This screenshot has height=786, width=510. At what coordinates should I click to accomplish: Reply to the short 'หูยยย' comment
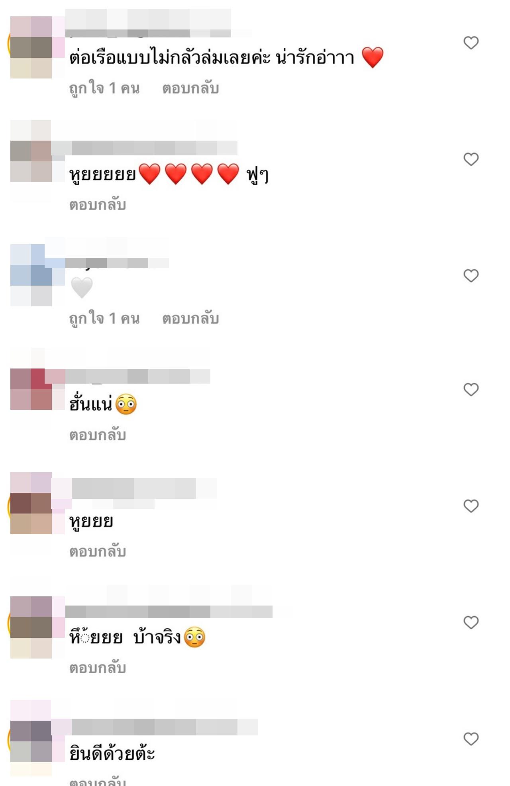coord(98,551)
